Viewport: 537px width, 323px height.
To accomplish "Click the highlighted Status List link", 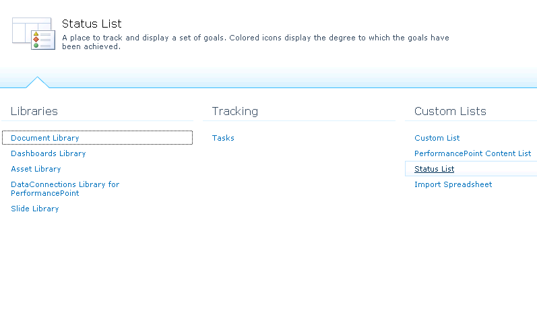I will 435,169.
